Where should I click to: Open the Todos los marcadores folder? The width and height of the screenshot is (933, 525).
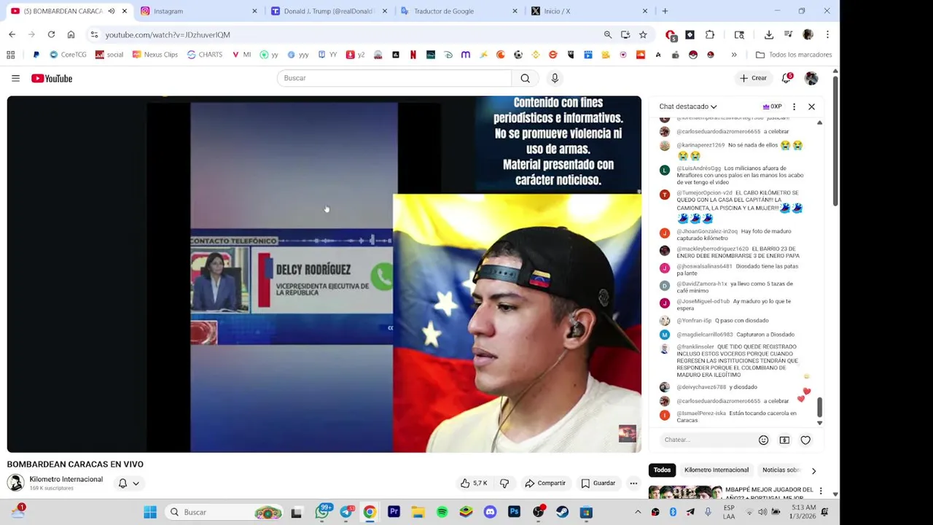point(794,55)
